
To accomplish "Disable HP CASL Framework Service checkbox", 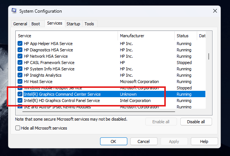I will [20, 63].
